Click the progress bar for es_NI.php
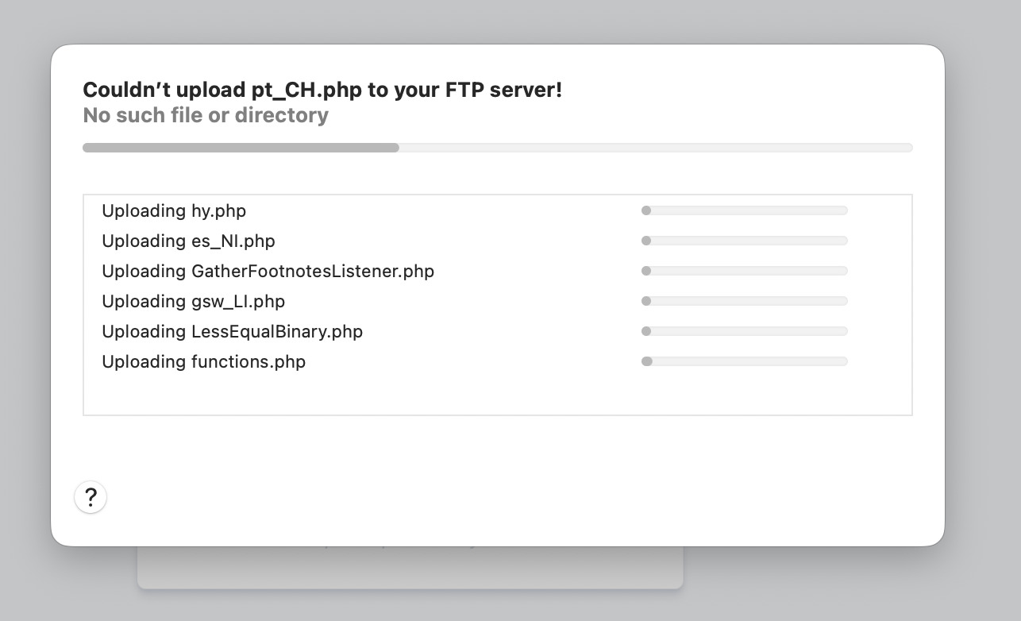1021x621 pixels. click(x=745, y=241)
